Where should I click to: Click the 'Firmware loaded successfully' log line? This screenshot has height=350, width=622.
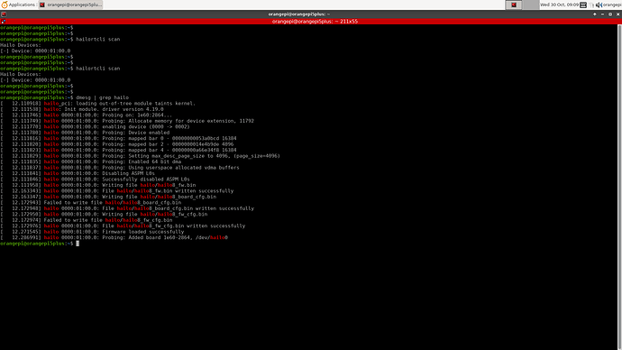pos(92,232)
